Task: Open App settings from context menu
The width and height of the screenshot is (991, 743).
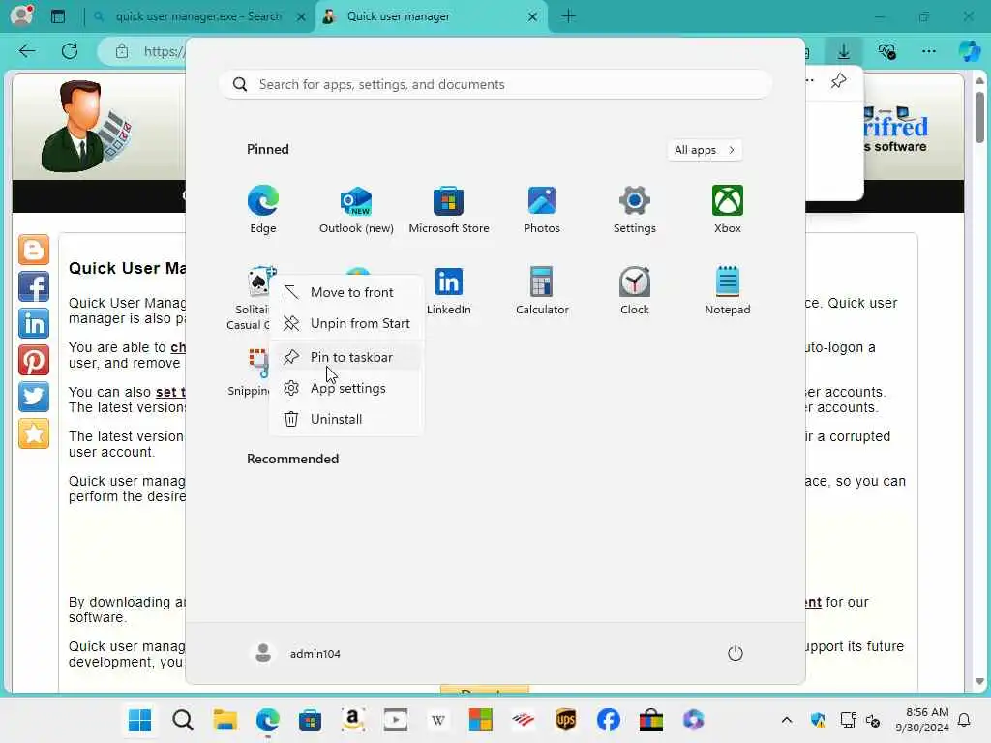Action: 346,388
